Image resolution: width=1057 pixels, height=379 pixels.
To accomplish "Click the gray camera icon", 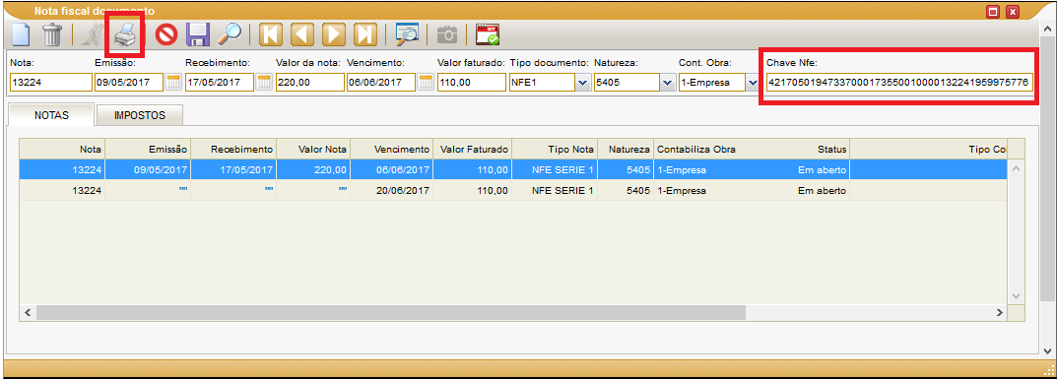I will point(446,34).
